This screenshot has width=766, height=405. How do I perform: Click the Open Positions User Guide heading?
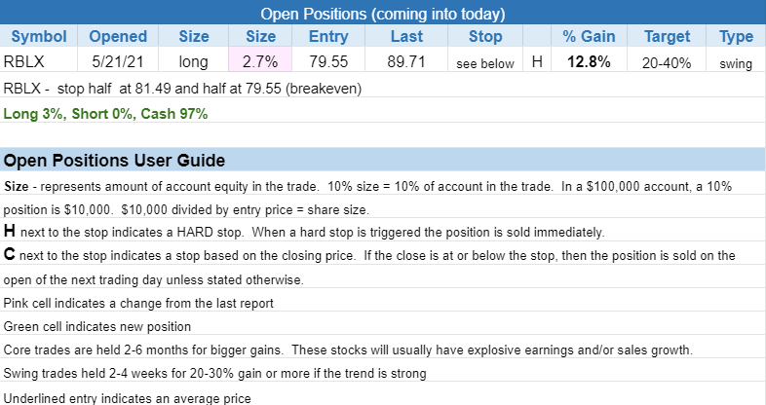115,160
